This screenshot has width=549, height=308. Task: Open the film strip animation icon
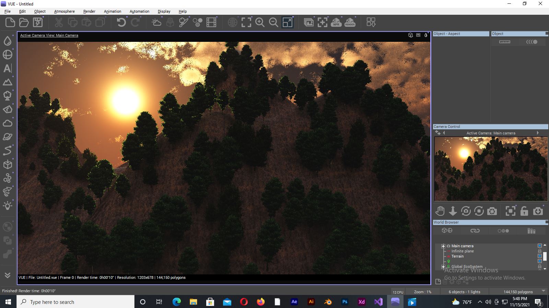(211, 23)
